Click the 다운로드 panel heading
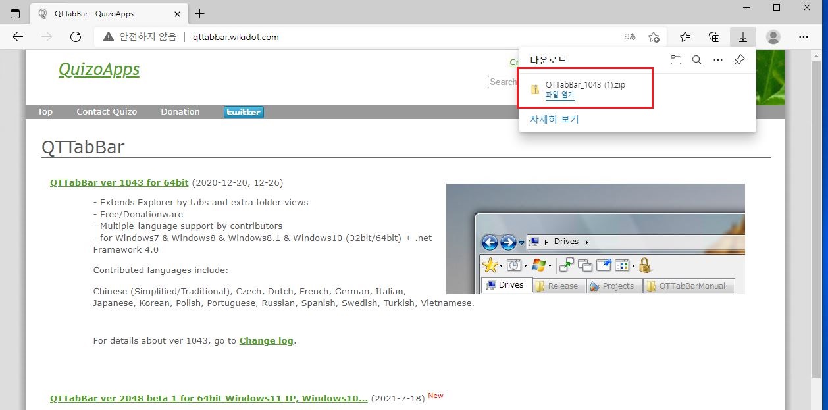 click(548, 60)
